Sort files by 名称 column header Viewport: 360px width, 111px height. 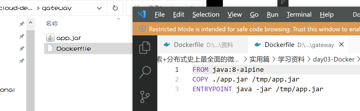point(52,24)
